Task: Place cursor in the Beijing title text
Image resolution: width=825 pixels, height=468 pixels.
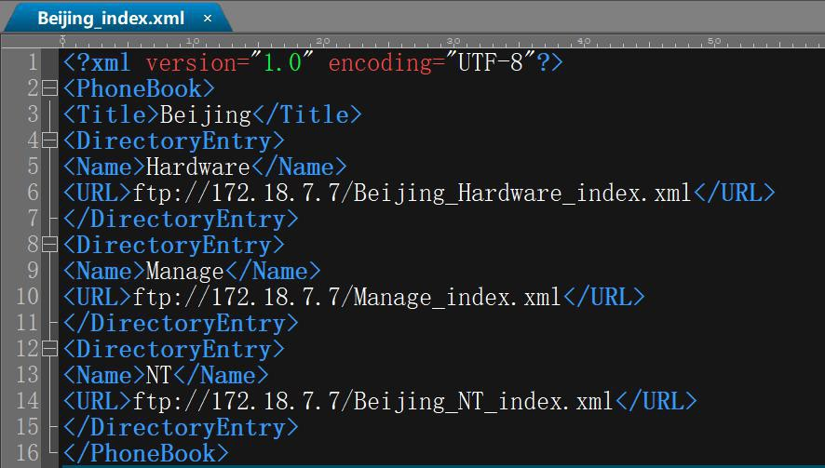Action: [206, 115]
